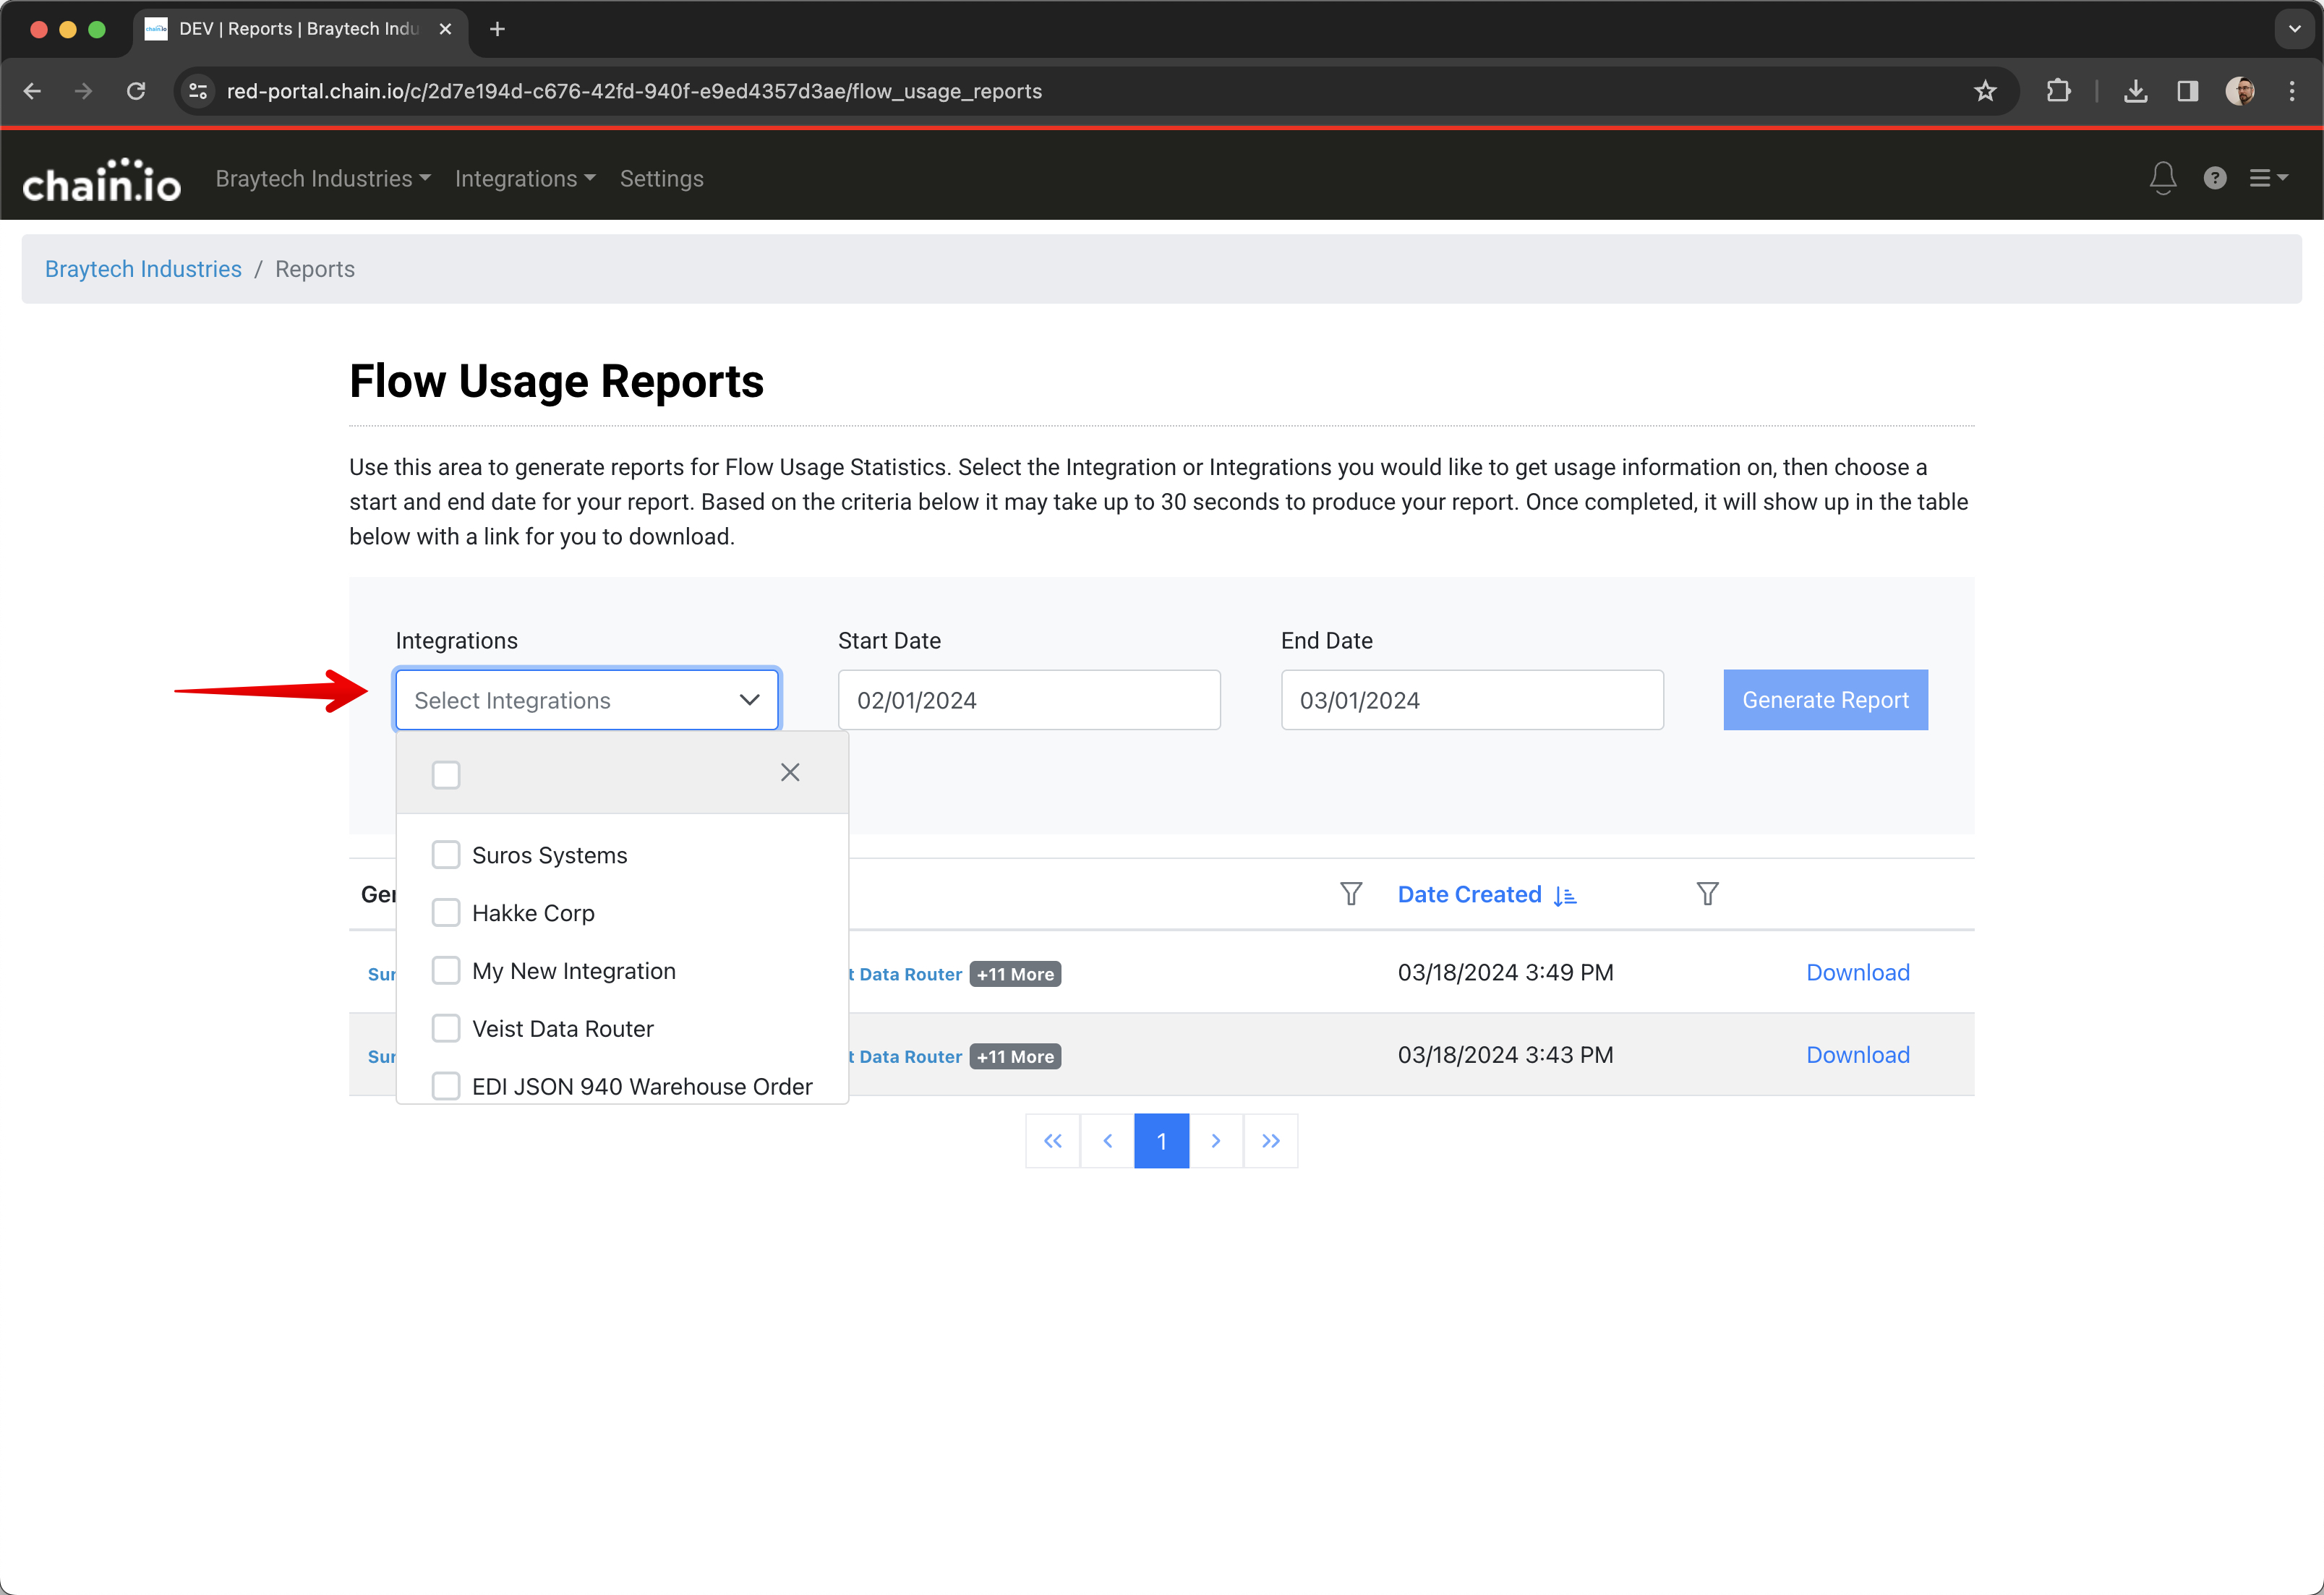Viewport: 2324px width, 1595px height.
Task: Click the Generate Report button
Action: (x=1824, y=700)
